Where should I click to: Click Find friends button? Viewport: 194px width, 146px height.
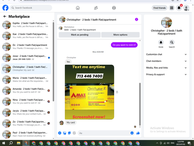(159, 8)
